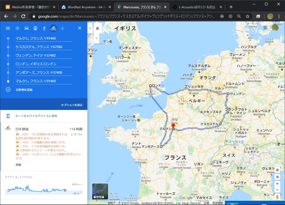Close the Weblio和英辞書 tab
Image resolution: width=285 pixels, height=205 pixels.
(54, 7)
